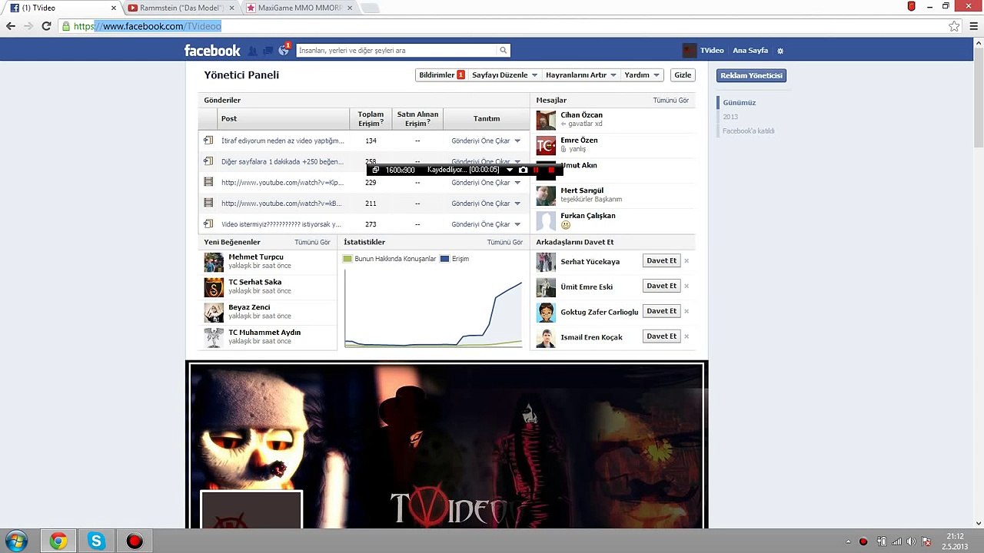Bookmark this page with the star icon

(x=954, y=26)
